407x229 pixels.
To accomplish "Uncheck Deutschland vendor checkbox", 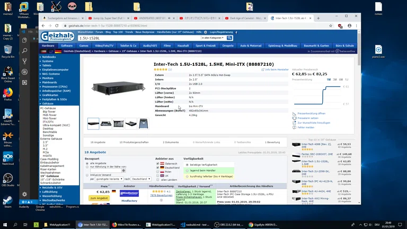I will [158, 168].
